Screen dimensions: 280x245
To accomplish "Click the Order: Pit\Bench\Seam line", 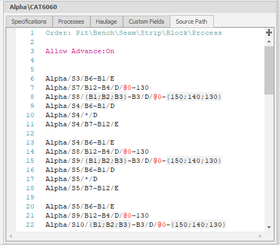I will point(134,33).
